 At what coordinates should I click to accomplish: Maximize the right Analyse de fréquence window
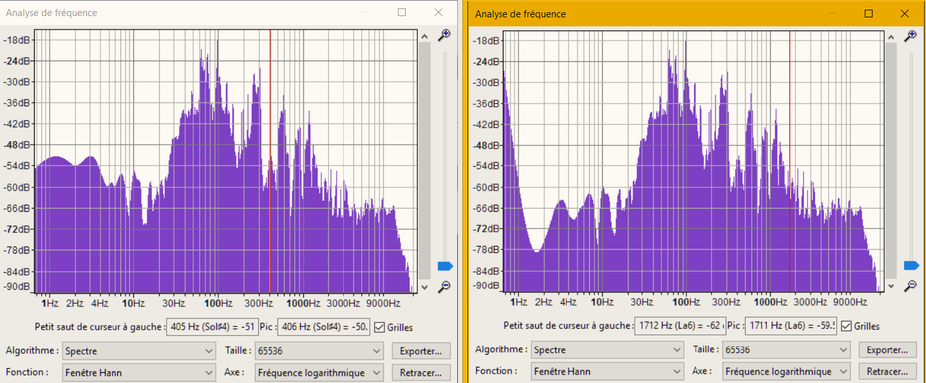coord(869,14)
